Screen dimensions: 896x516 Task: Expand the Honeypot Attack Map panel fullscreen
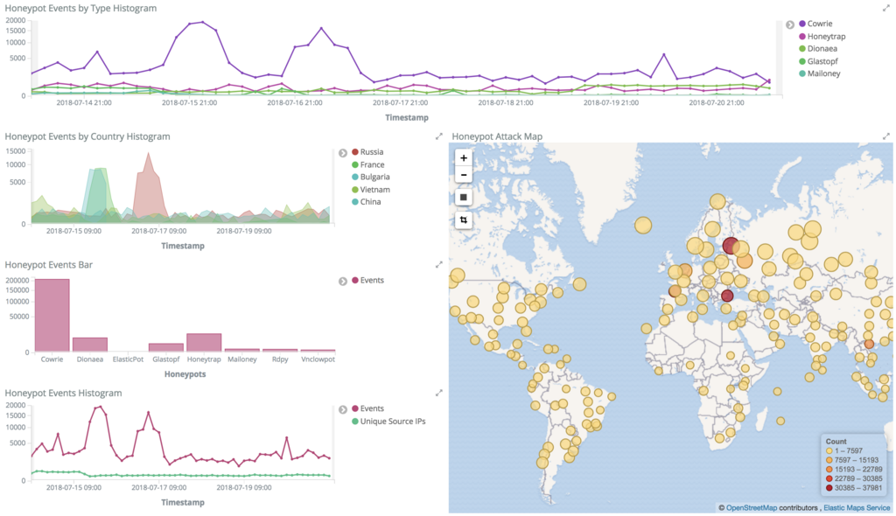coord(885,136)
